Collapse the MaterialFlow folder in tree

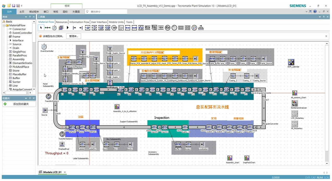coord(4,25)
